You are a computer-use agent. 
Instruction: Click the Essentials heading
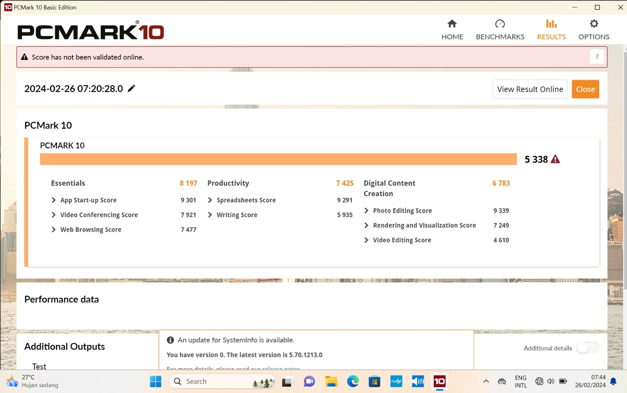(68, 183)
